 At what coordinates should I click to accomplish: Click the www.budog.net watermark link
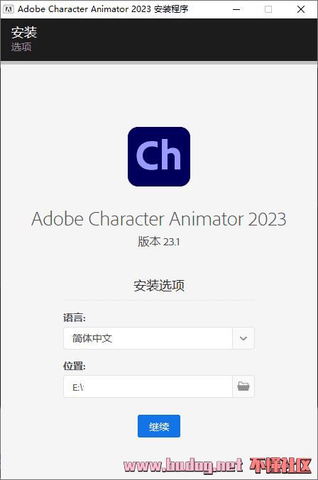(x=183, y=466)
